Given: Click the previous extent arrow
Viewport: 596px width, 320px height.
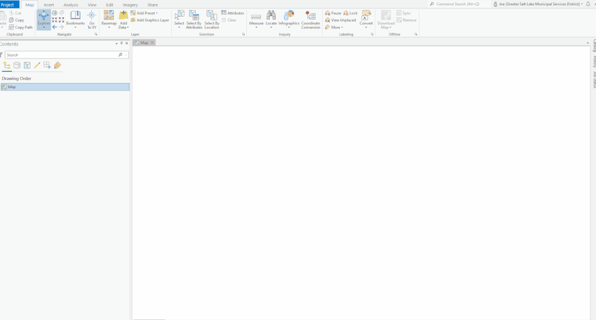Looking at the screenshot, I should (x=54, y=27).
